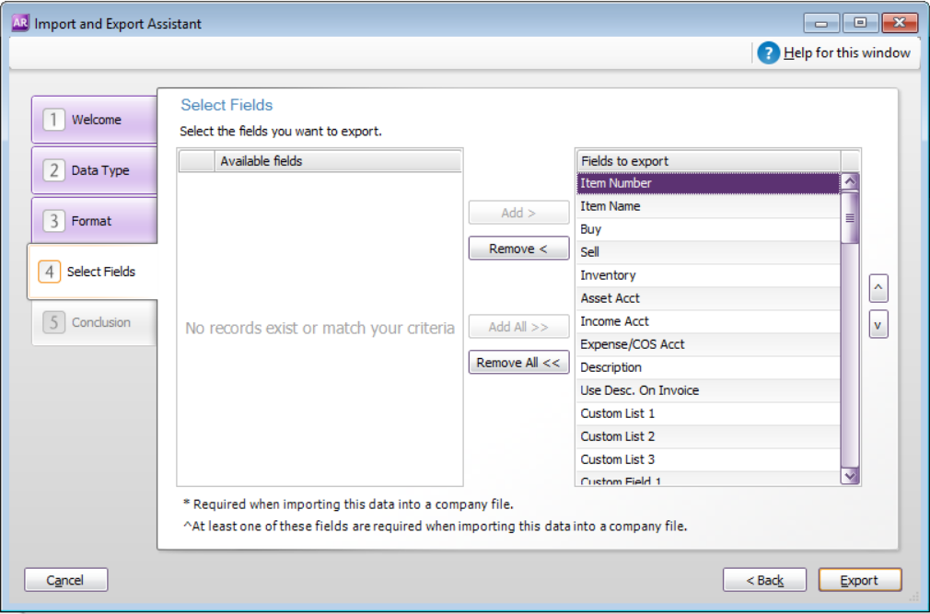The image size is (930, 614).
Task: Move selected field up with arrow button
Action: coord(878,289)
